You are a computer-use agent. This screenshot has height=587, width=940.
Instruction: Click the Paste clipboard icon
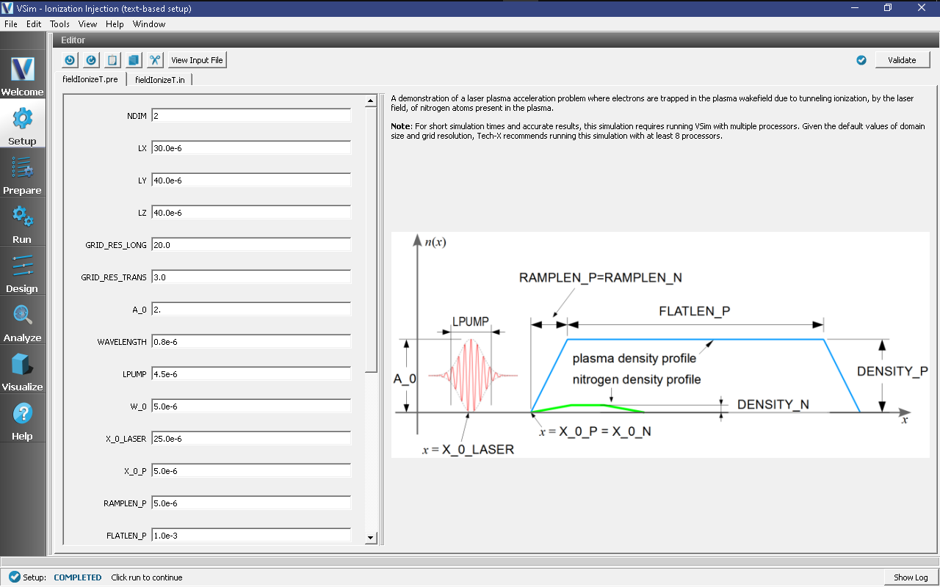click(112, 60)
